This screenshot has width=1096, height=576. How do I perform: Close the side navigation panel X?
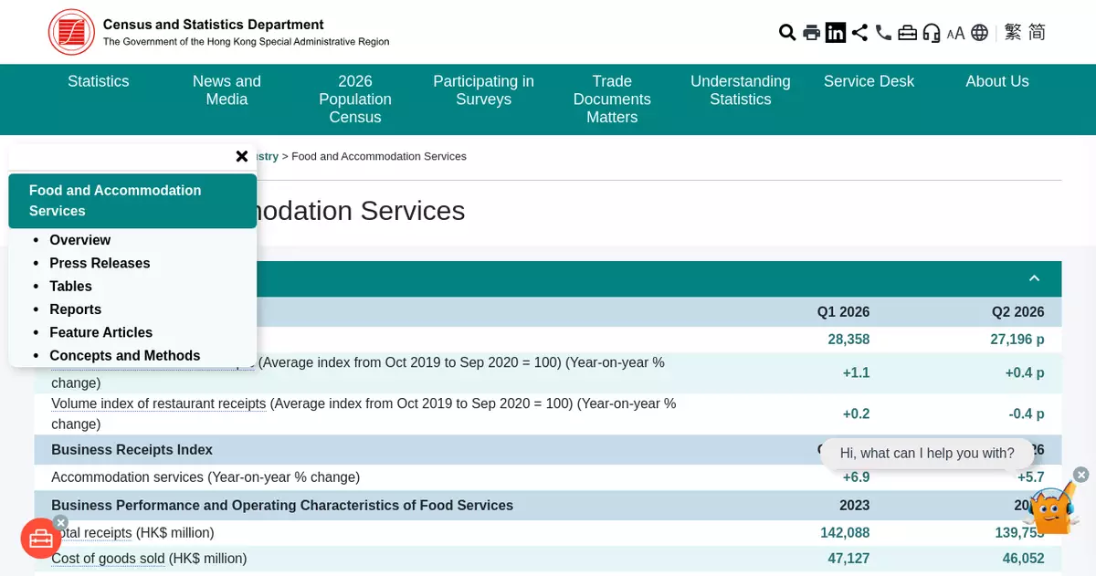[242, 156]
